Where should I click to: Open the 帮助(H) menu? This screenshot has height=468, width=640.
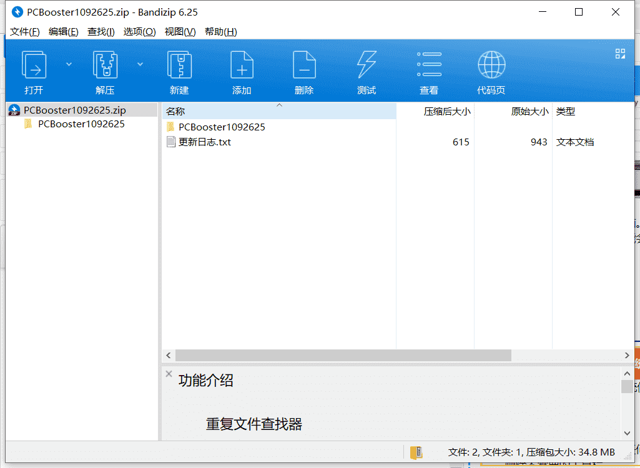(221, 32)
